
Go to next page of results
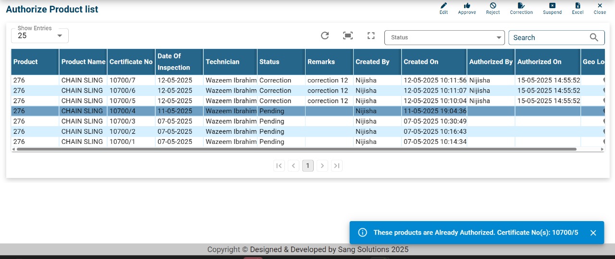[x=322, y=166]
